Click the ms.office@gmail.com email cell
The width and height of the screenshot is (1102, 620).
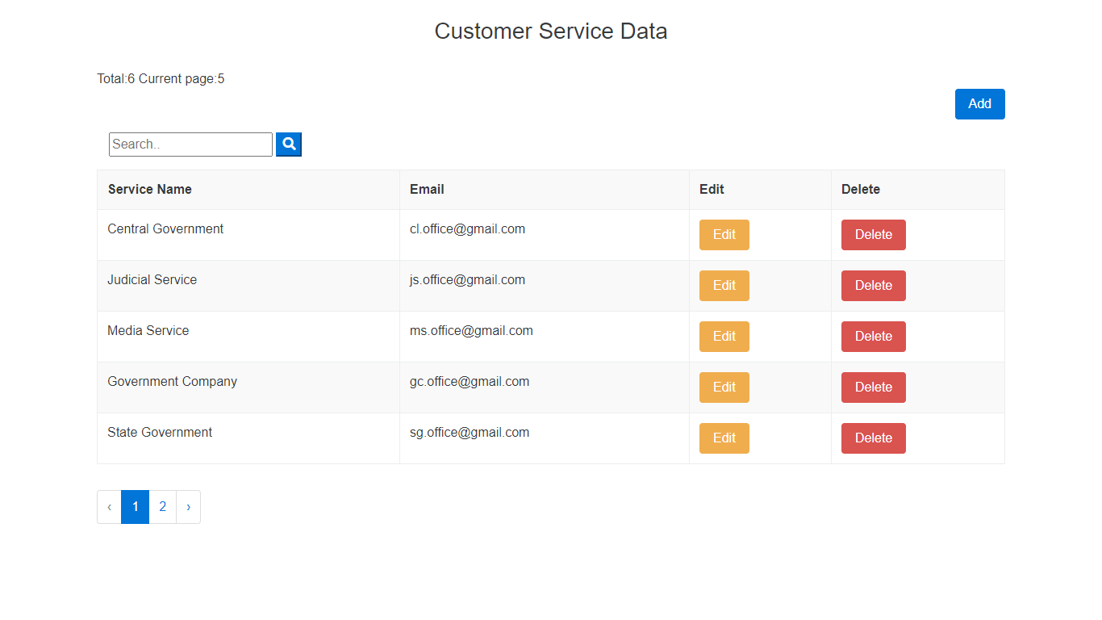pyautogui.click(x=471, y=331)
